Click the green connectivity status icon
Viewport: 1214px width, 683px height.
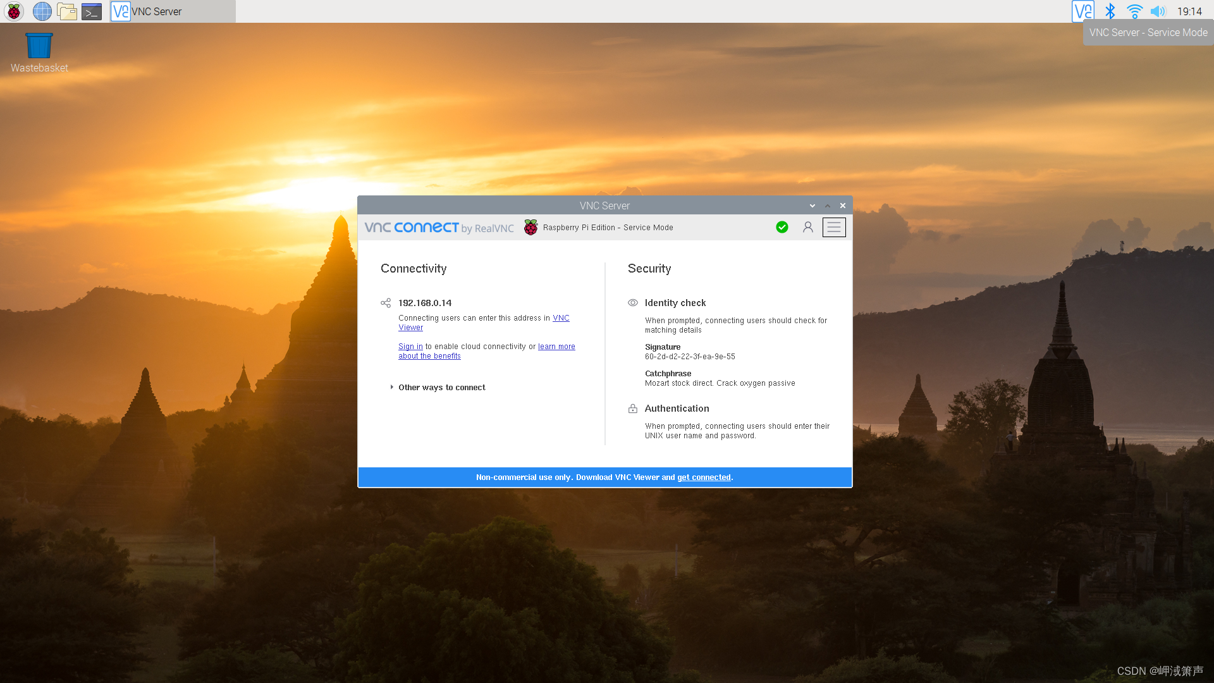(782, 227)
